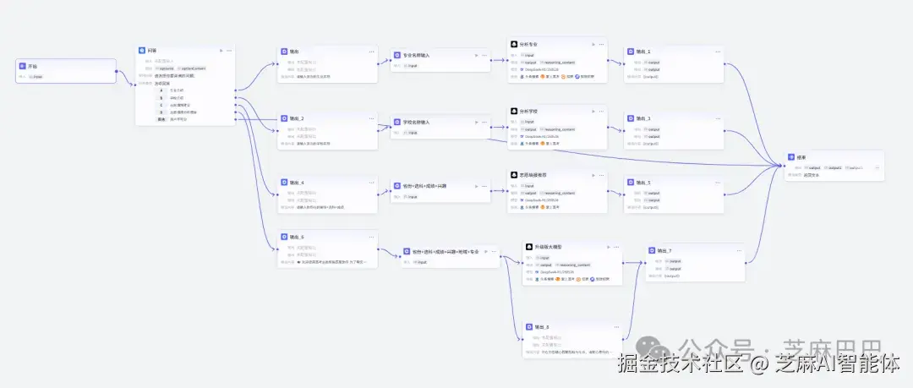This screenshot has width=913, height=388.
Task: Click the 专业名称输入 input node icon
Action: [x=398, y=55]
